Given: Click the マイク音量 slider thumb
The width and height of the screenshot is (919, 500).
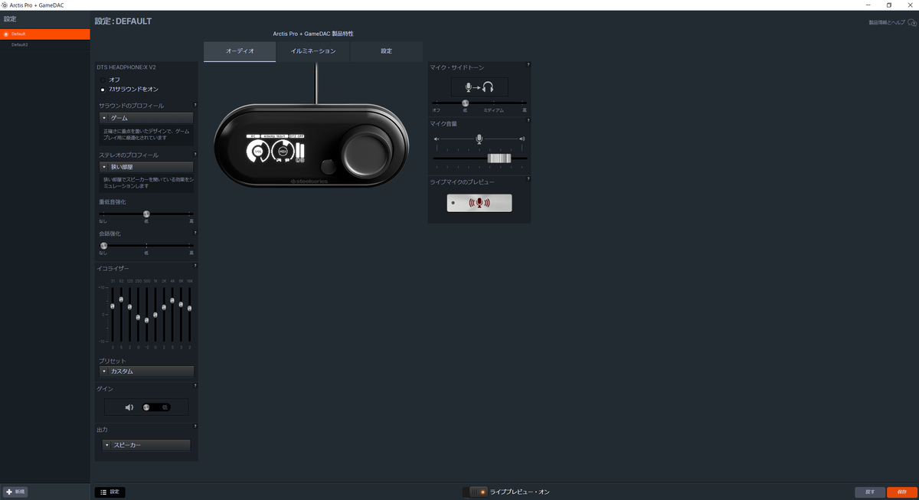Looking at the screenshot, I should coord(499,158).
